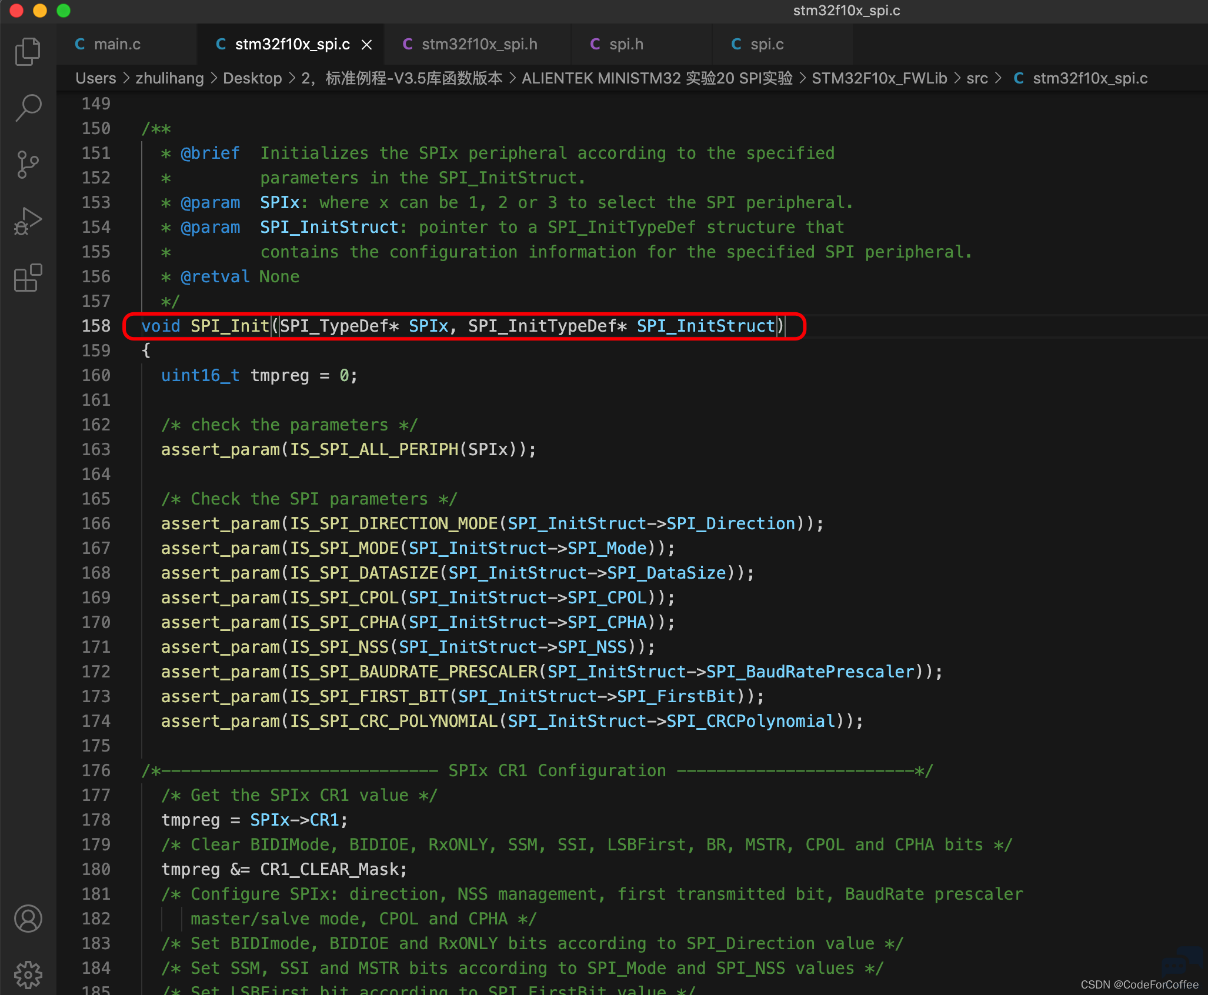Open the Search magnifier in activity bar
This screenshot has width=1208, height=995.
[28, 108]
